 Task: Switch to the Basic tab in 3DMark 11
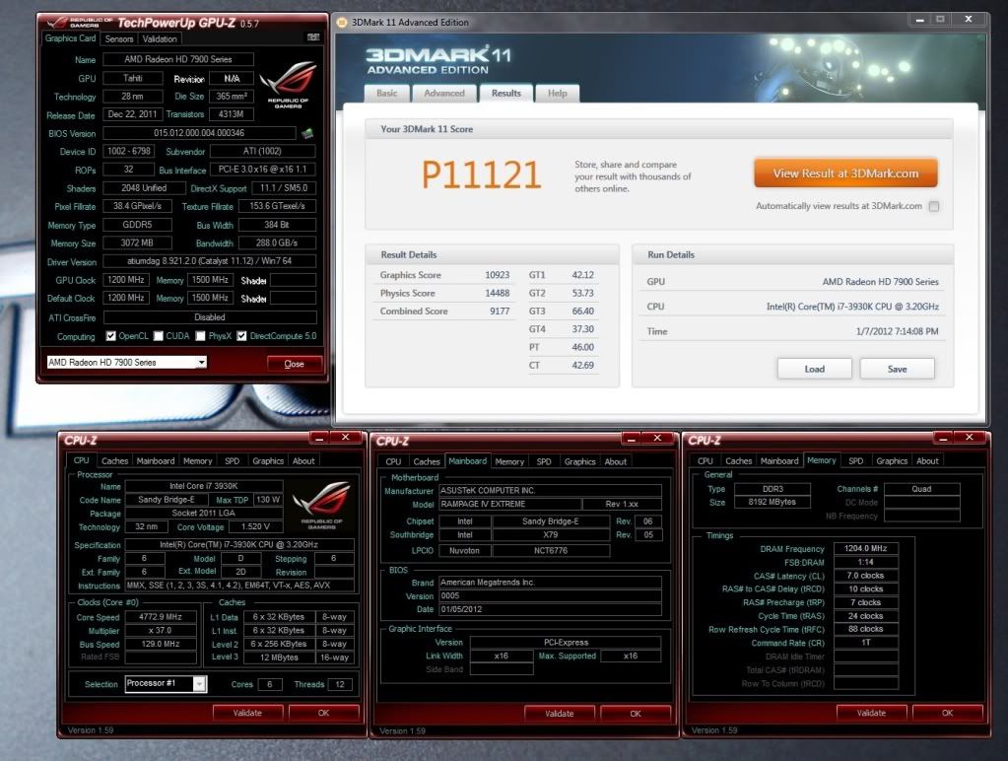point(387,94)
